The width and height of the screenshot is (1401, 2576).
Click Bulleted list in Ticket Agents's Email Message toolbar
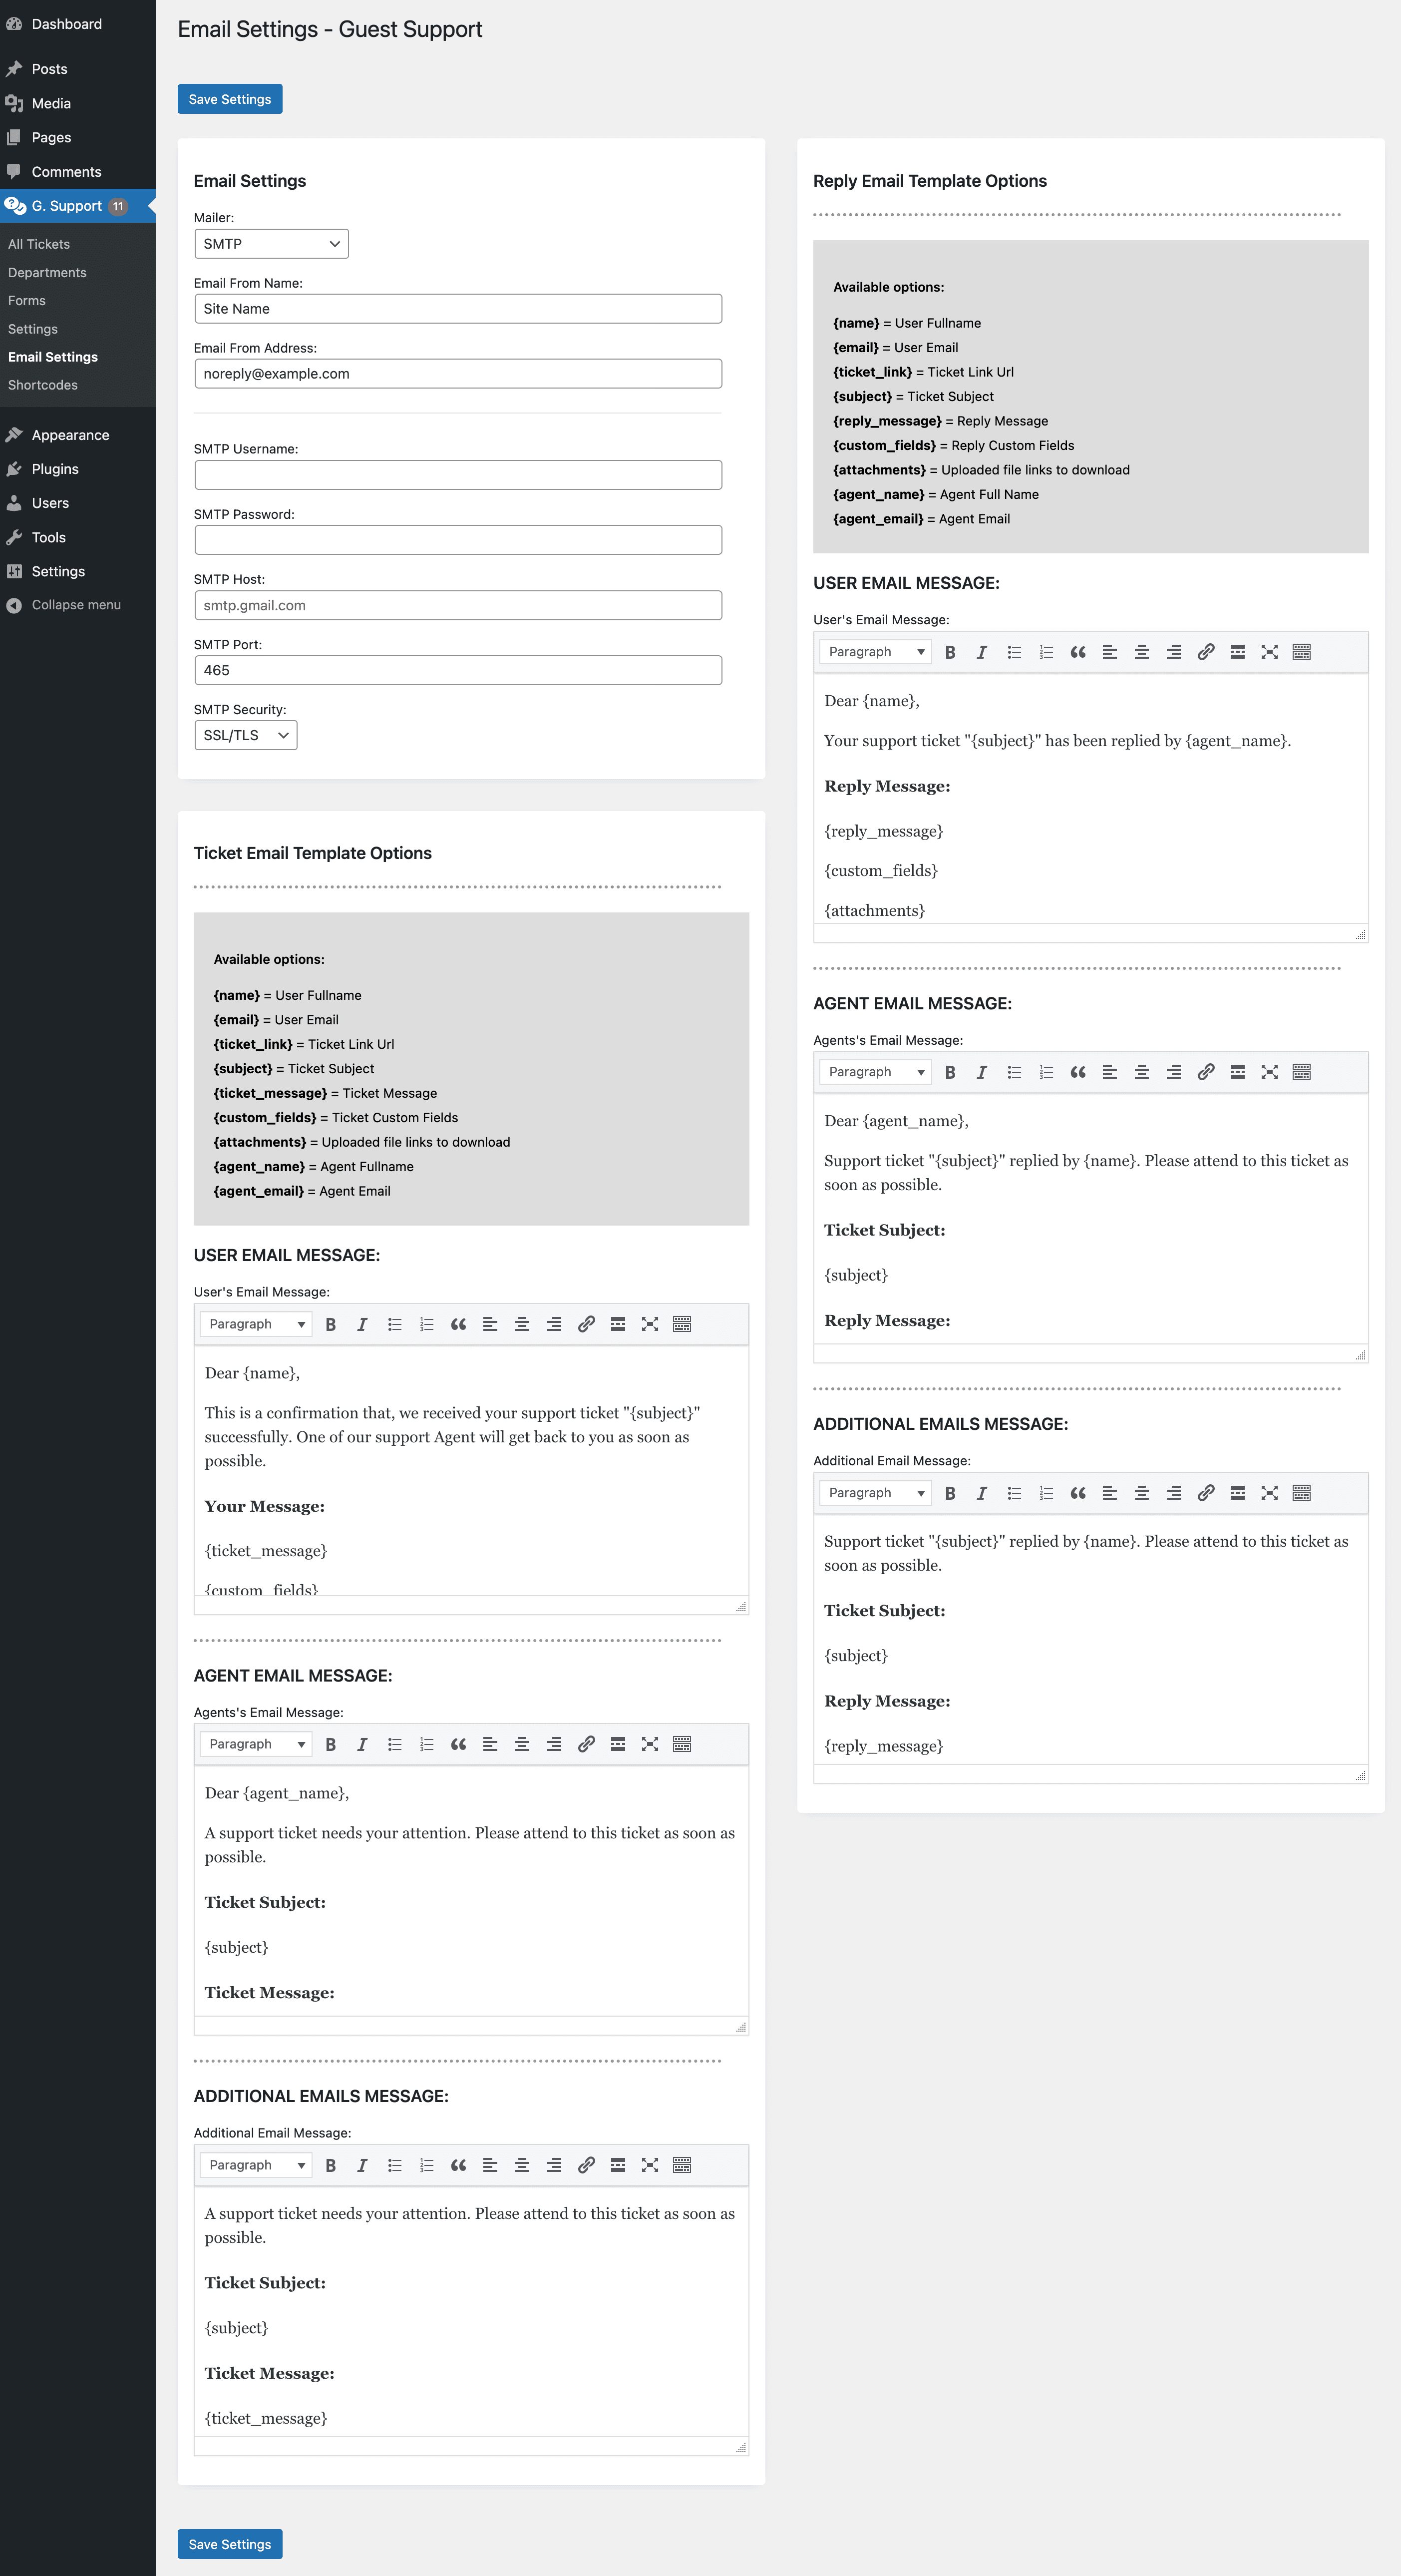(394, 1744)
